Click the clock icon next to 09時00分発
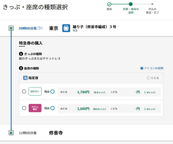Viewport: 173px width, 144px height. point(39,28)
